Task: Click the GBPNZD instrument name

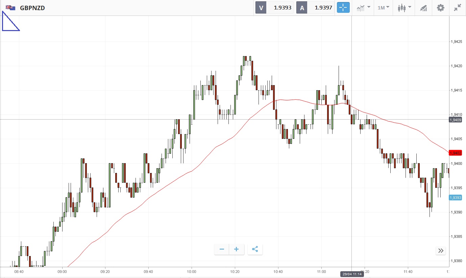Action: (32, 8)
